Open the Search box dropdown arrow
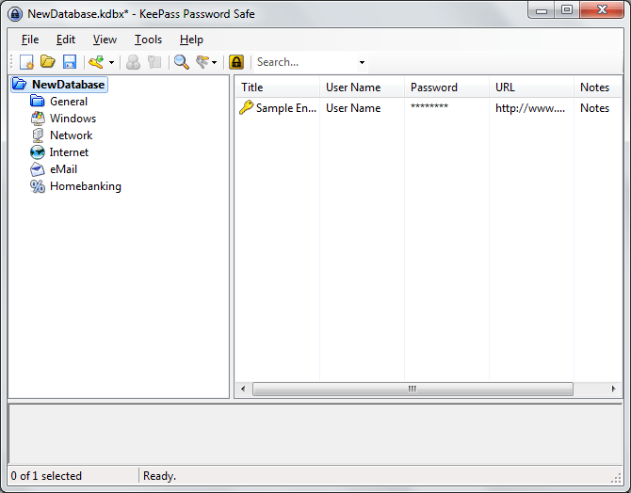This screenshot has height=493, width=631. click(362, 63)
